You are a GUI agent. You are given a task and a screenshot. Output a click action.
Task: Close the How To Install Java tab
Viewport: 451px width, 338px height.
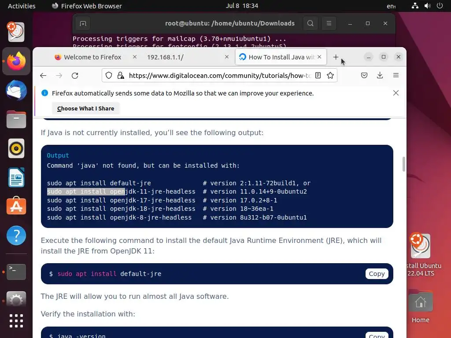pyautogui.click(x=319, y=57)
